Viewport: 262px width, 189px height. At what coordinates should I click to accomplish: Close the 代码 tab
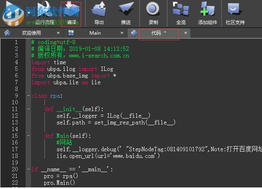point(186,33)
